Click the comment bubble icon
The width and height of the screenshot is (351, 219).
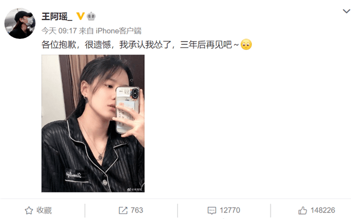212,210
